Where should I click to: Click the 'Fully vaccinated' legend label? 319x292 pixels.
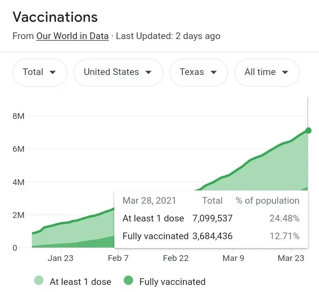point(172,281)
